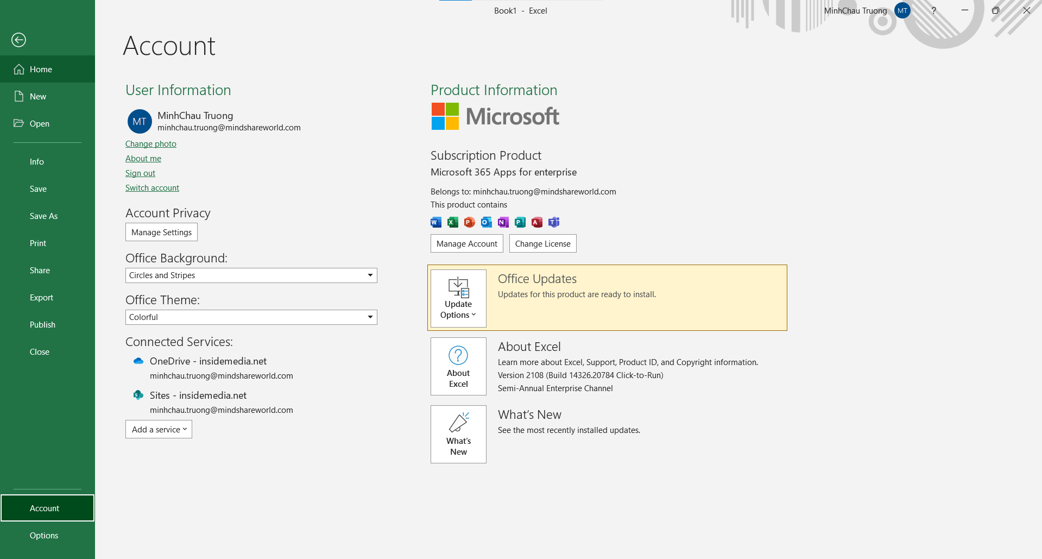Click the Open folder icon in sidebar
1042x559 pixels.
click(19, 123)
